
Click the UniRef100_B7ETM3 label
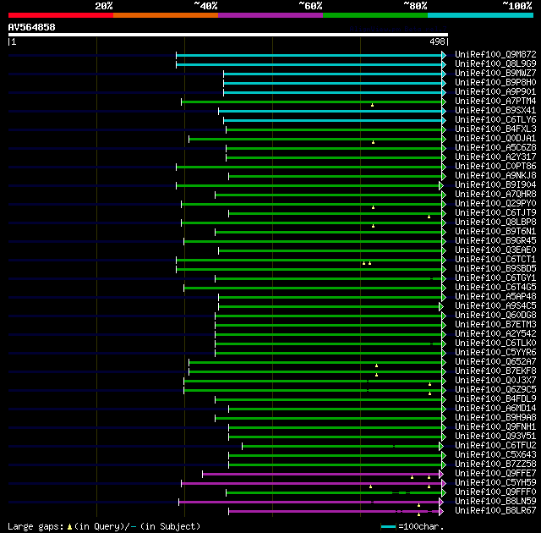click(495, 325)
